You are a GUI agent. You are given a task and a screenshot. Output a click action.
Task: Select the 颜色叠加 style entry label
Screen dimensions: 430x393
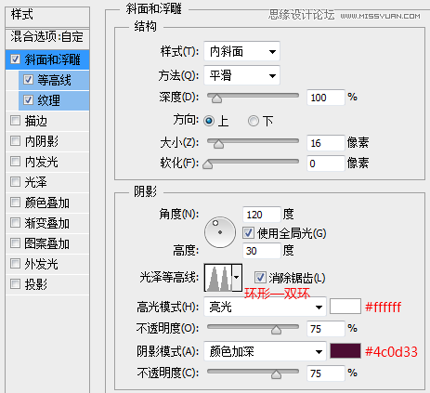tap(47, 203)
